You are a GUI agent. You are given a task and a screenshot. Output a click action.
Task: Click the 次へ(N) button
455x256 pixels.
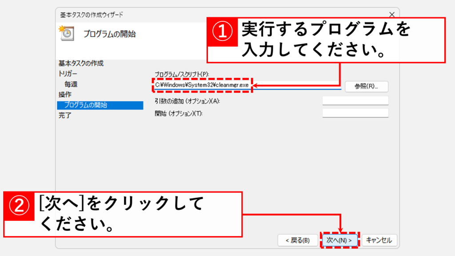click(339, 240)
